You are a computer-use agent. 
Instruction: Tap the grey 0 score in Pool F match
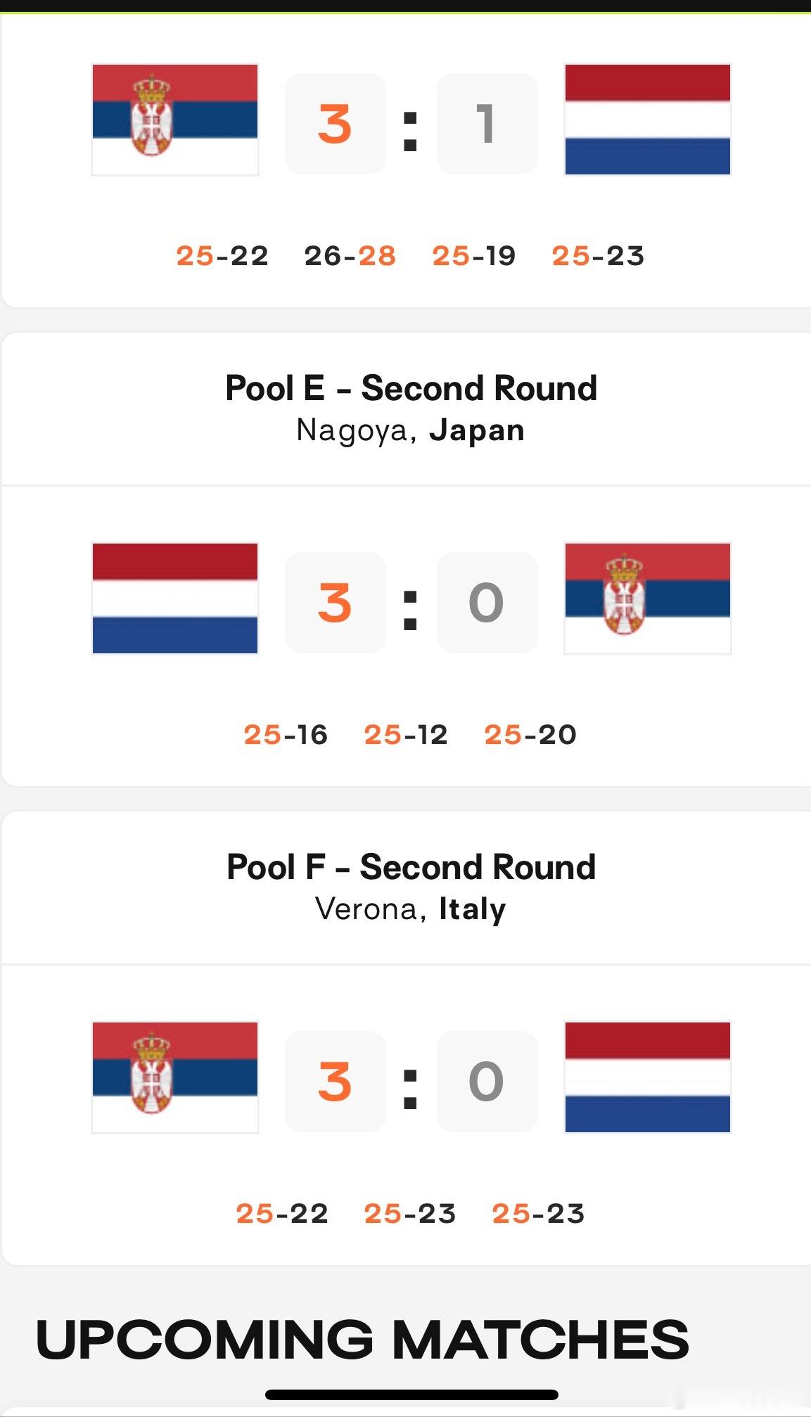pos(487,1082)
